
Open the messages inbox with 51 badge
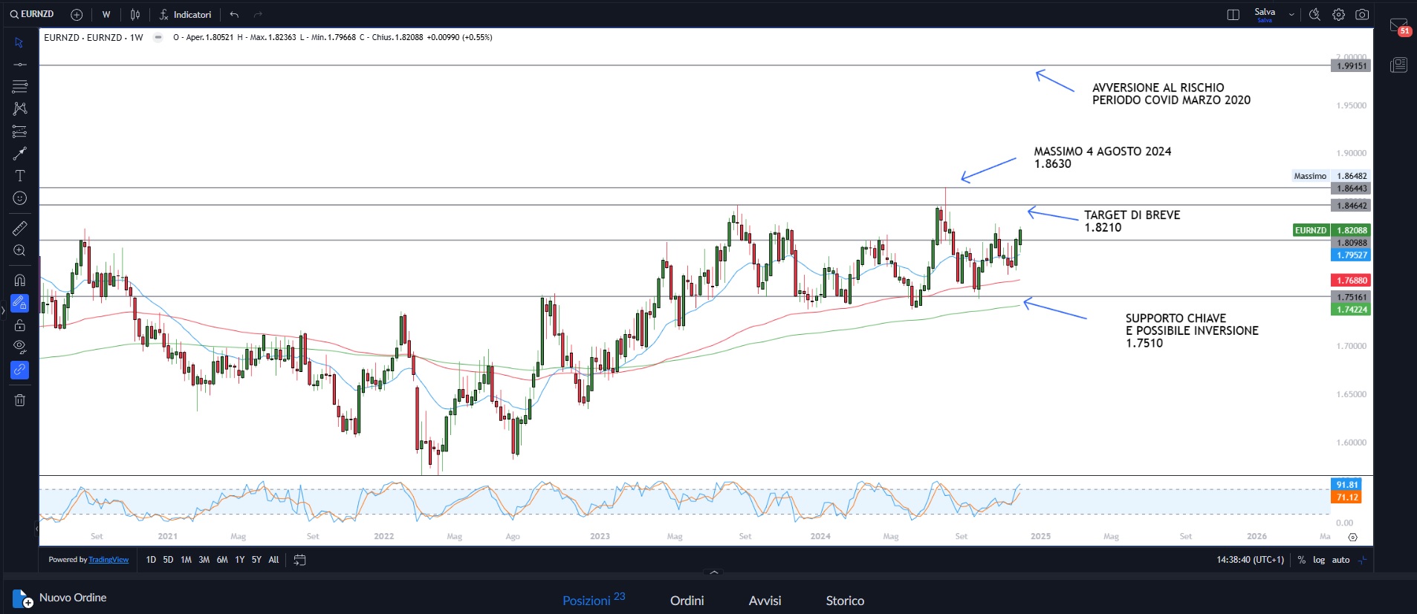(x=1399, y=27)
